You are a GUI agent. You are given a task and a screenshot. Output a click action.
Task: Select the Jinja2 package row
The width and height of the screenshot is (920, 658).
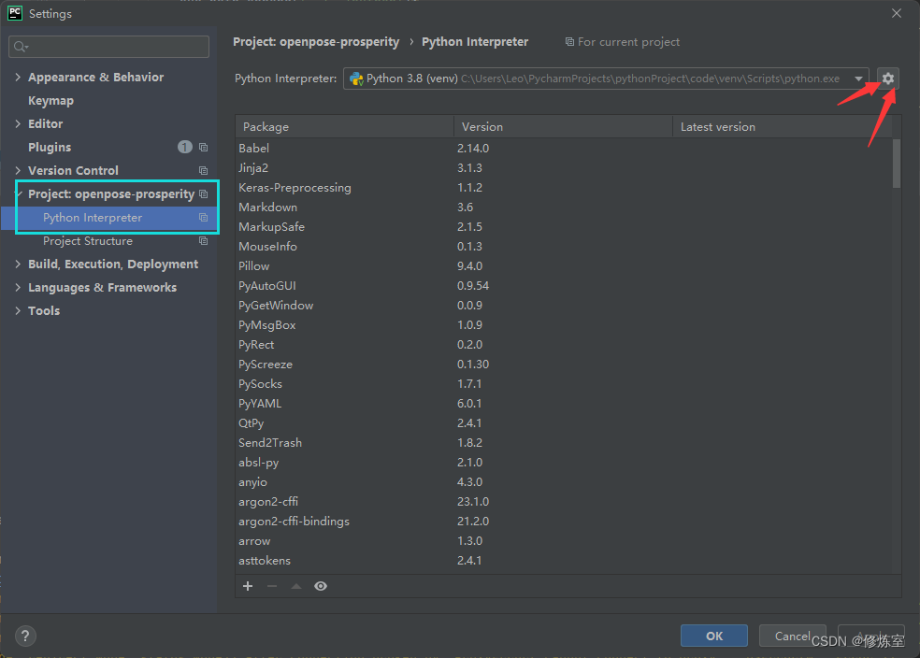coord(564,167)
